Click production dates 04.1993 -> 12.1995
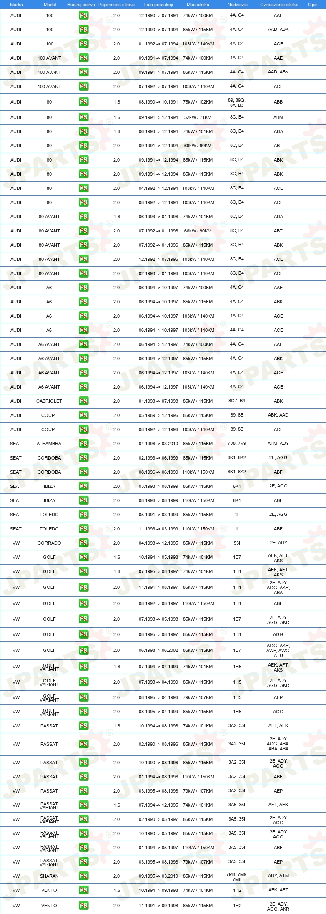 coord(158,543)
